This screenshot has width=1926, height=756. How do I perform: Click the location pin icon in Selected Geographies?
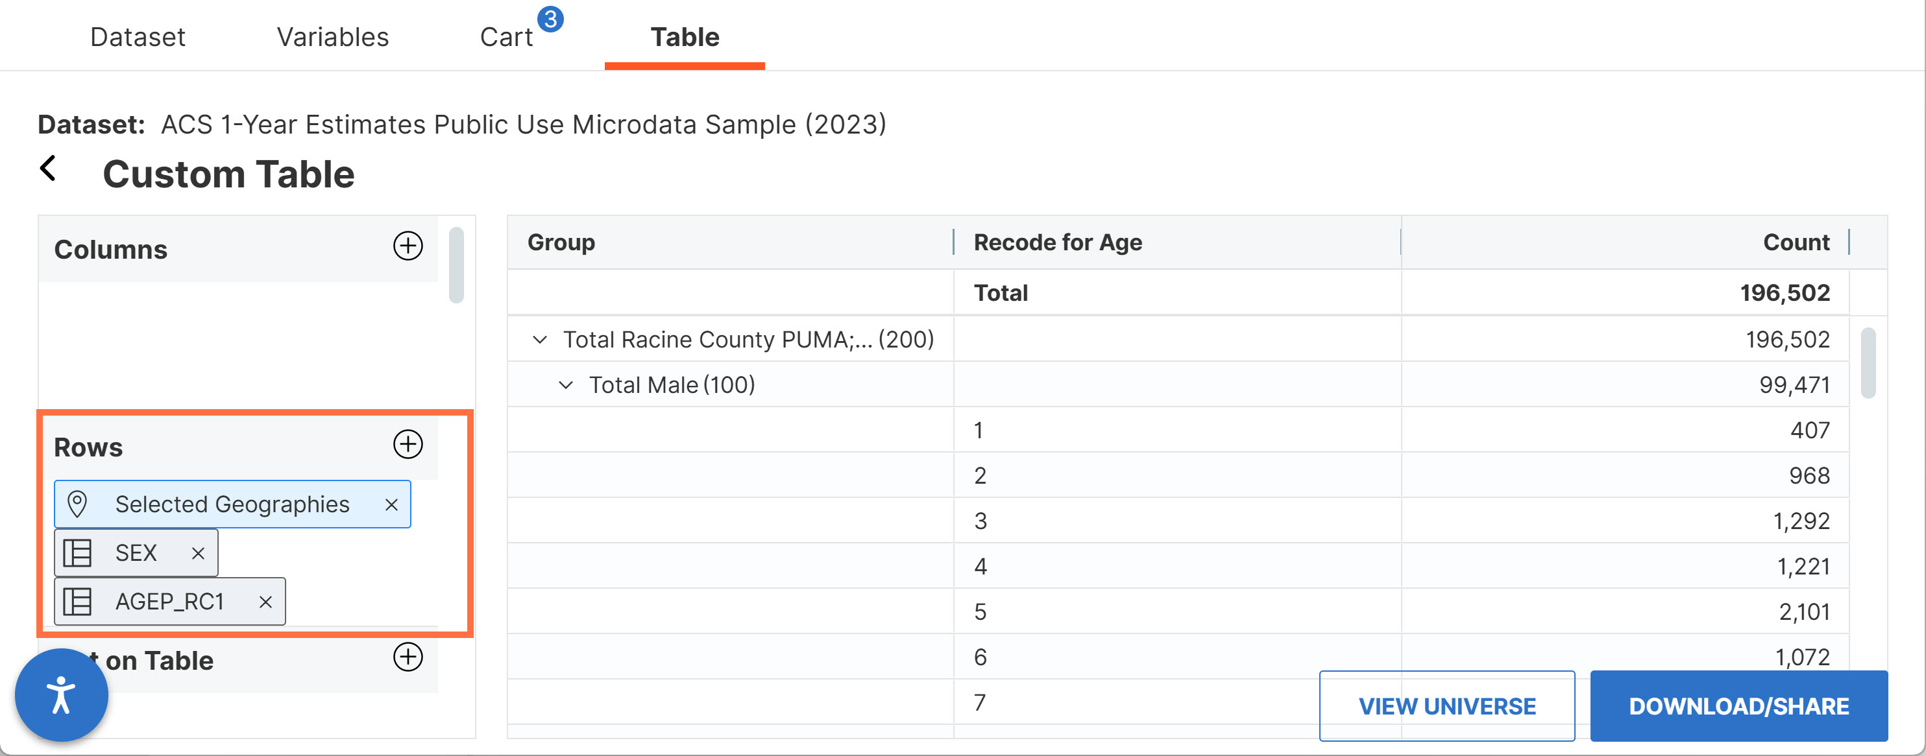pyautogui.click(x=77, y=504)
